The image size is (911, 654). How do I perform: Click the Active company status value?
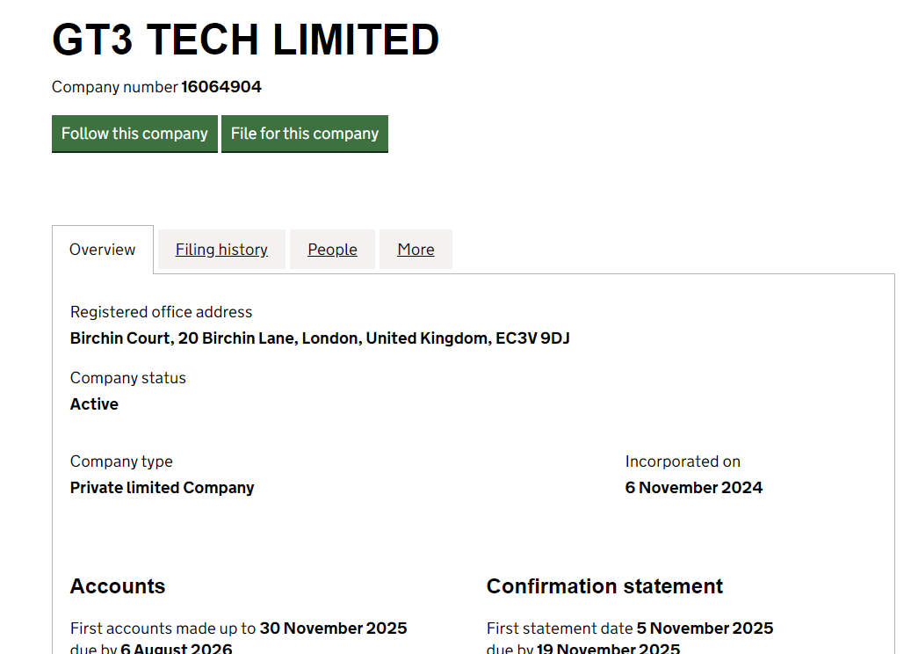[94, 404]
